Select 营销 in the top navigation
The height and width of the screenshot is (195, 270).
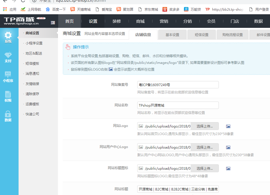[164, 21]
